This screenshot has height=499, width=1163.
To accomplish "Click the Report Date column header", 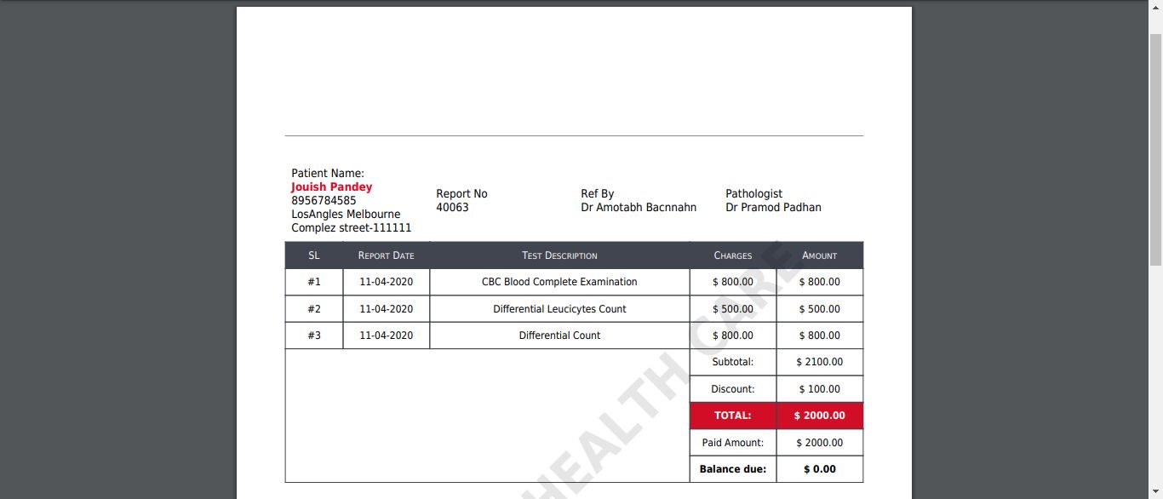I will (x=386, y=255).
